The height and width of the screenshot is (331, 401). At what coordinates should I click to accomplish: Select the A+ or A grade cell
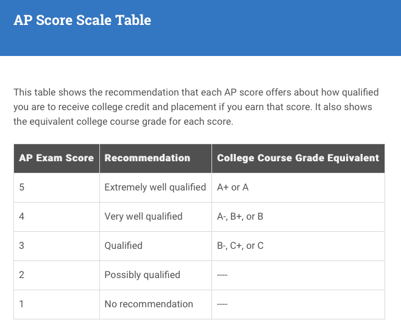[298, 187]
